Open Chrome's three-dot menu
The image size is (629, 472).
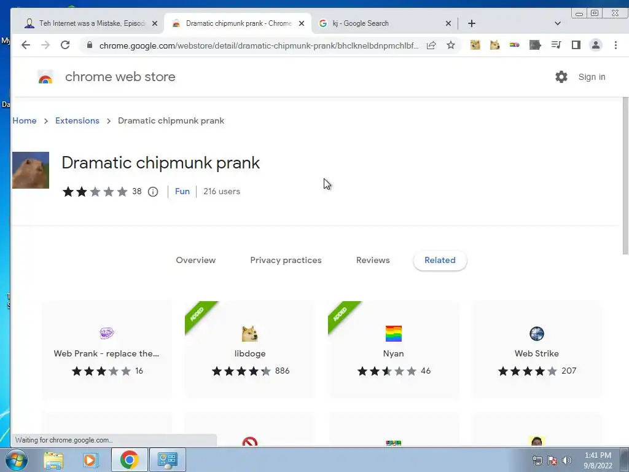click(615, 45)
